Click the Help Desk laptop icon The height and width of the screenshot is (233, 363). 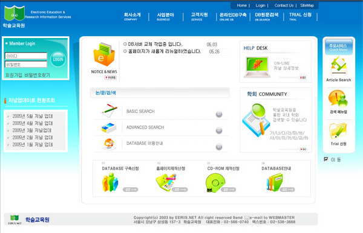[257, 67]
